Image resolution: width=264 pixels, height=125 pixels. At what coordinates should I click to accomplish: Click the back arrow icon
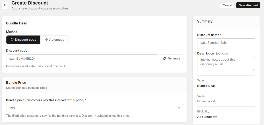pyautogui.click(x=5, y=5)
